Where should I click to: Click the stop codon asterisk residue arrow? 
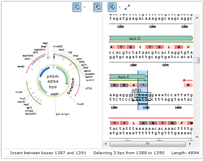143,85
